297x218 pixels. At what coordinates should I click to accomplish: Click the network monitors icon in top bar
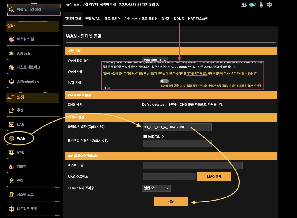pyautogui.click(x=252, y=5)
